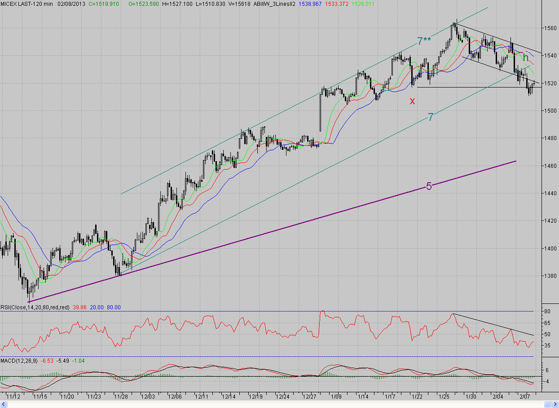559x408 pixels.
Task: Click the '11/28' date axis label
Action: (121, 396)
